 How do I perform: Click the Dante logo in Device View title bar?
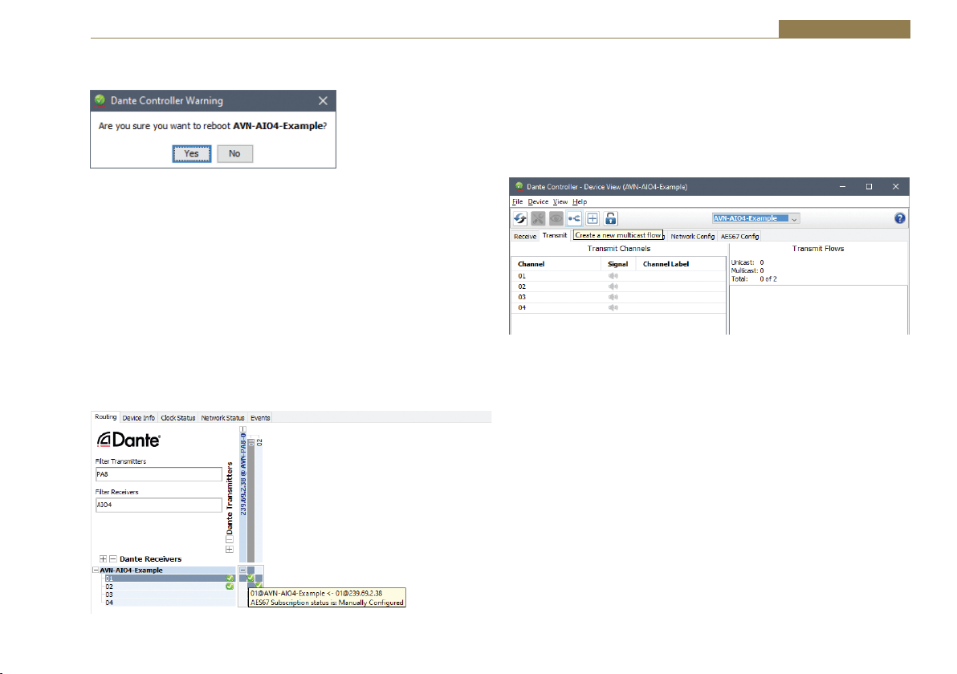(519, 186)
